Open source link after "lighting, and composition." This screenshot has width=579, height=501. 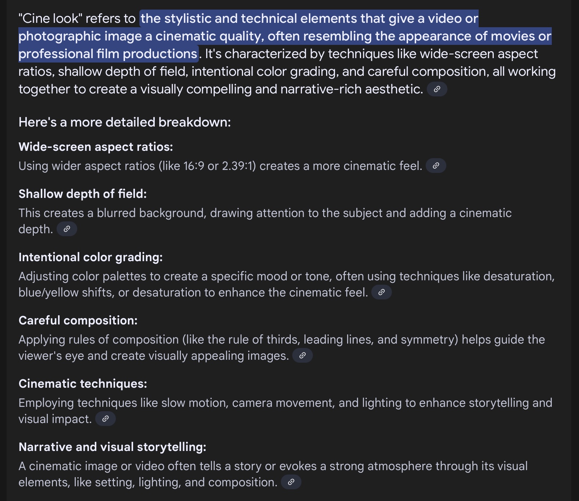point(291,482)
